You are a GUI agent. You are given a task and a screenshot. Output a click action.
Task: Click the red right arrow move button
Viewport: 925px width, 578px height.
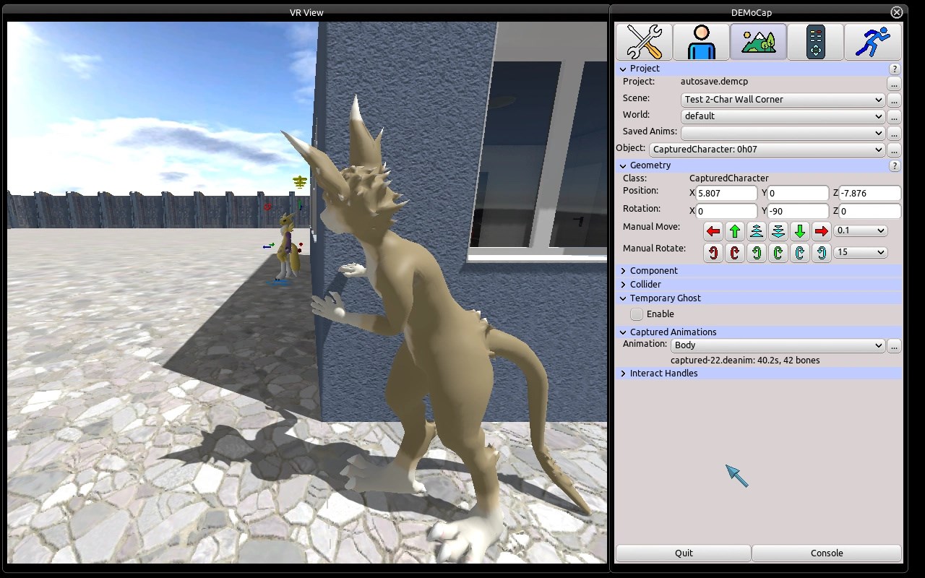(821, 231)
